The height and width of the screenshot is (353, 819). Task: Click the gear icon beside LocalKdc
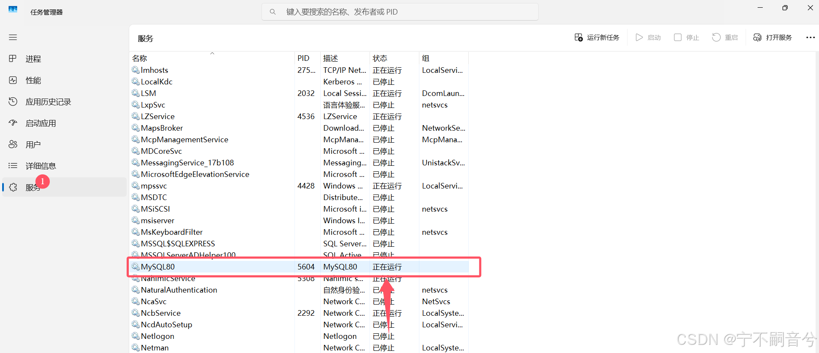click(136, 81)
